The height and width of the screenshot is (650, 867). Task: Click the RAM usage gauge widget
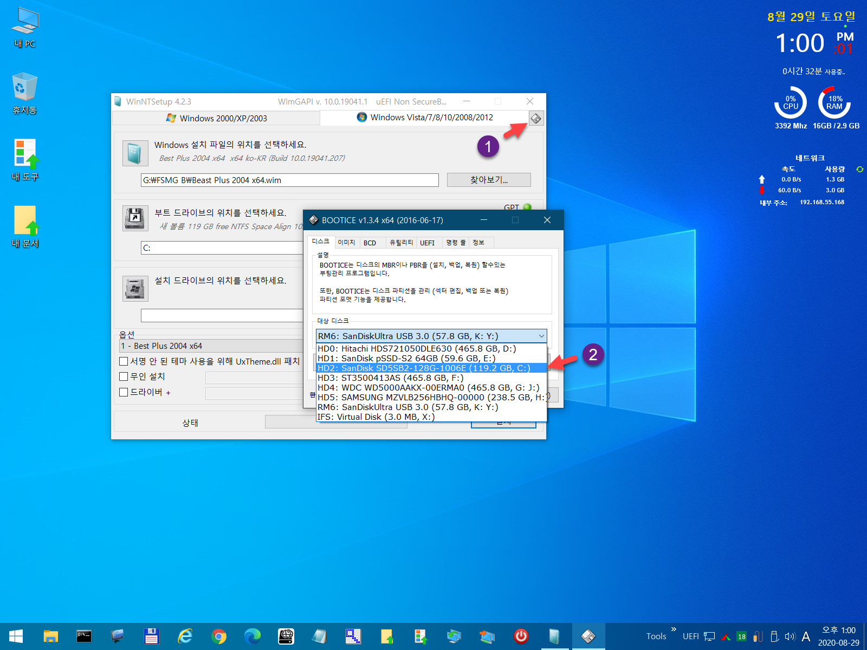(x=834, y=103)
